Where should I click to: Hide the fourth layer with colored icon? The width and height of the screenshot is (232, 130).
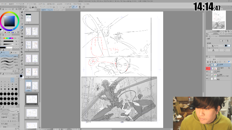[207, 75]
